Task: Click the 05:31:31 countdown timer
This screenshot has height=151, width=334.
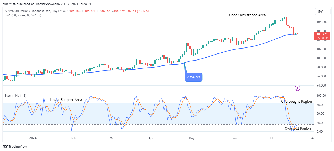Action: pos(323,38)
